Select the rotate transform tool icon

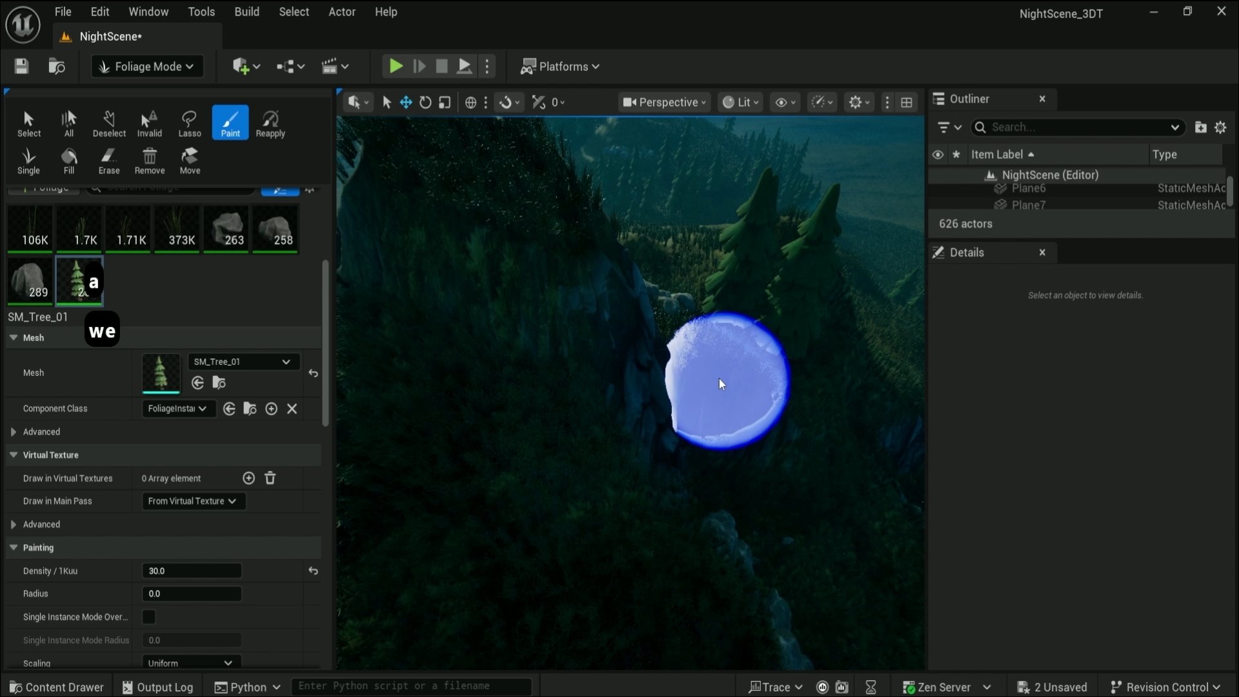(425, 103)
